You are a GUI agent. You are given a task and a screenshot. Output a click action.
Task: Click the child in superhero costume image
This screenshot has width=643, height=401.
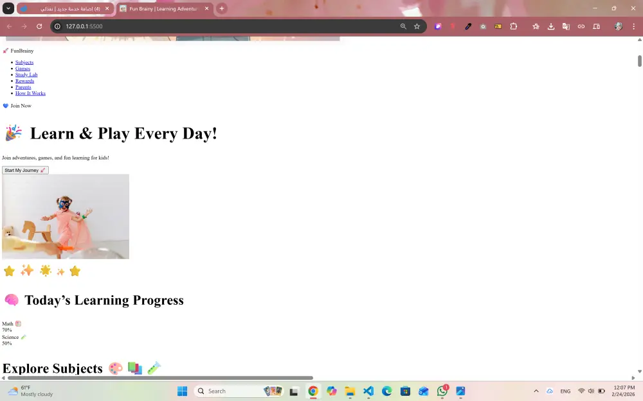66,216
